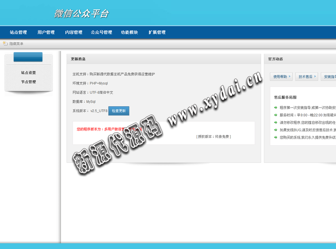Click the 主机支持 info line
This screenshot has width=336, height=249.
click(114, 74)
